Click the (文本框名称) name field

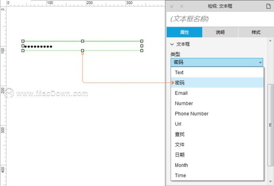click(x=220, y=19)
